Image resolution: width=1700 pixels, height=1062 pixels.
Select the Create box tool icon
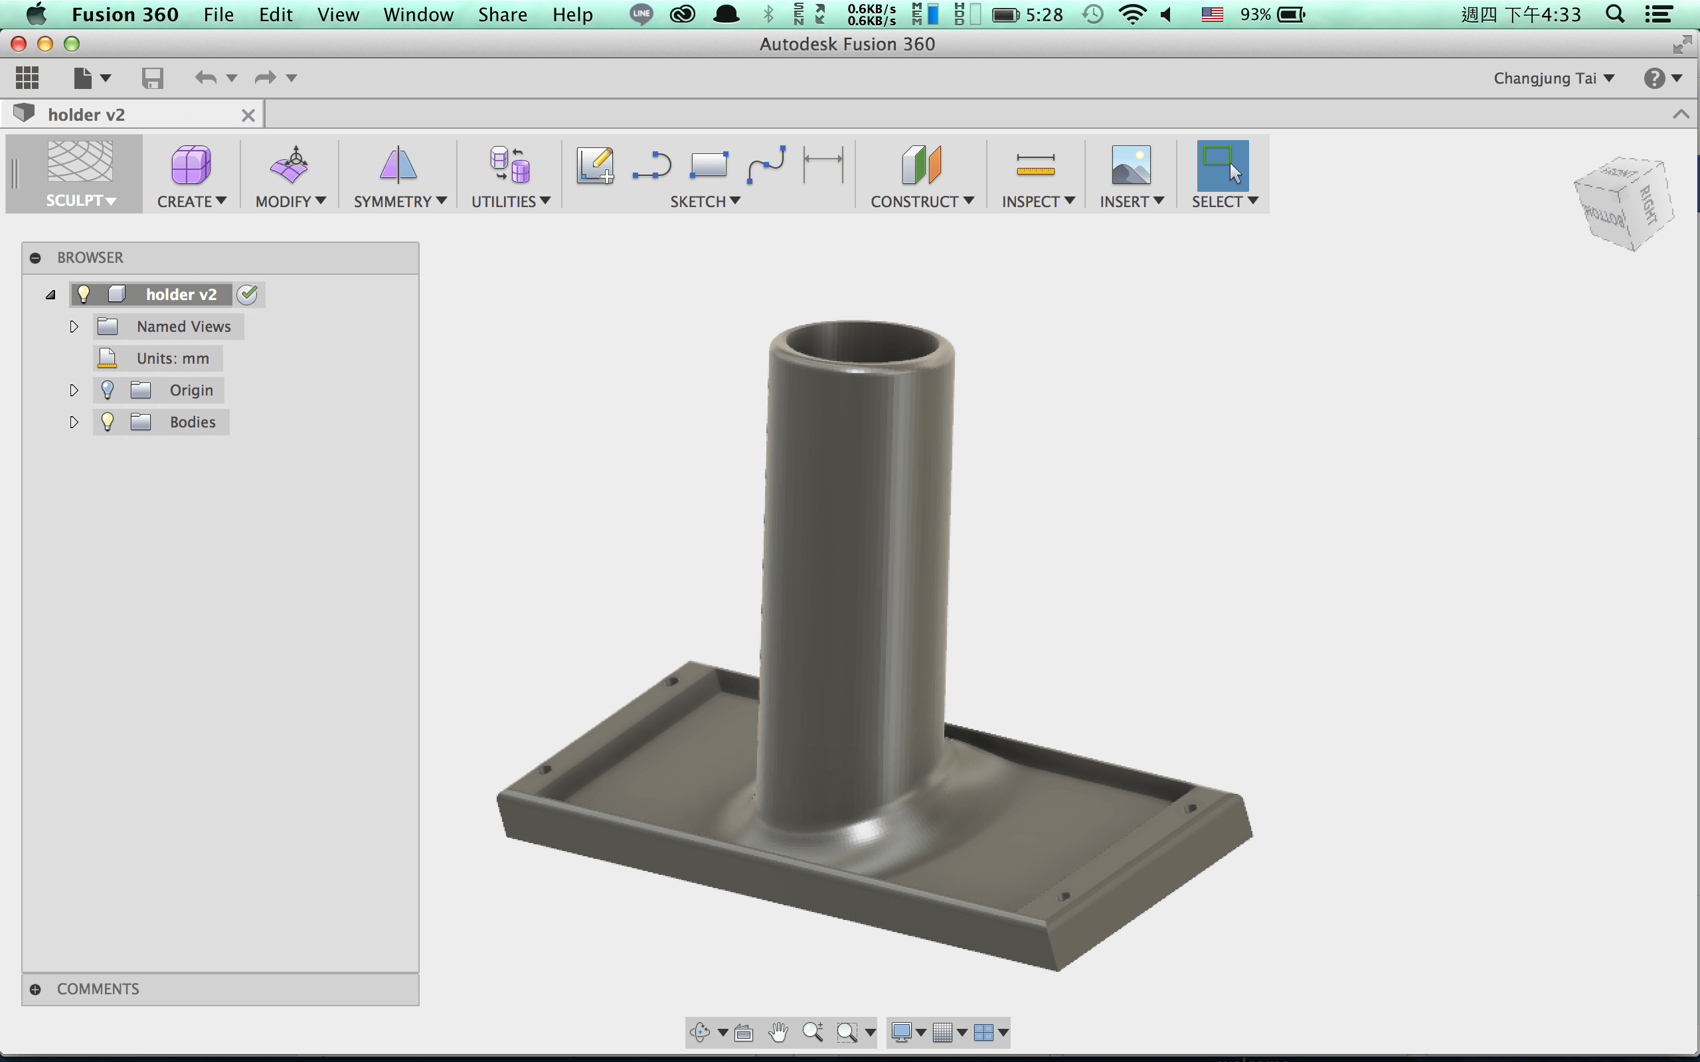pyautogui.click(x=191, y=165)
